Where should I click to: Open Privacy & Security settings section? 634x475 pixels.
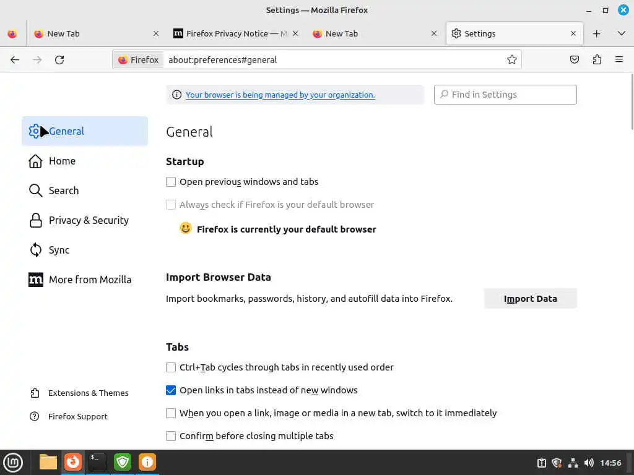[x=89, y=220]
